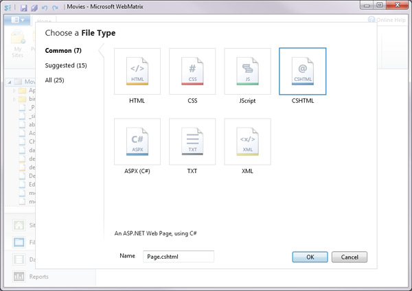Select the HTML file type icon
This screenshot has height=291, width=412.
point(137,71)
